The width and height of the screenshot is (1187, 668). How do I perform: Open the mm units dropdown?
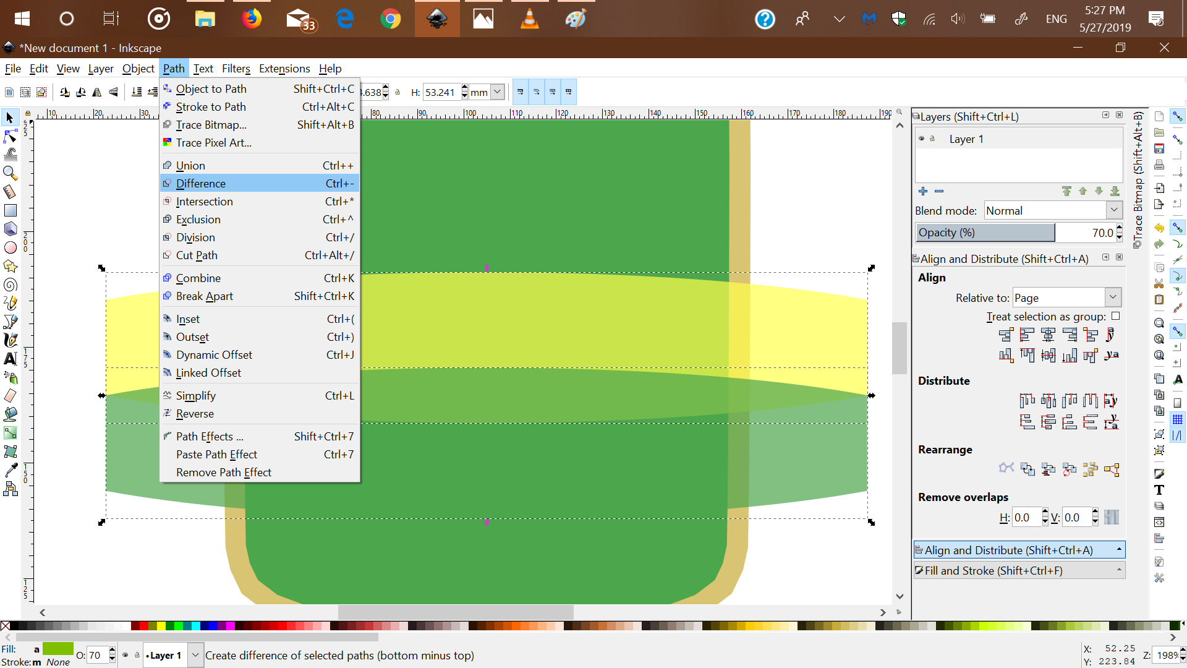click(x=497, y=92)
